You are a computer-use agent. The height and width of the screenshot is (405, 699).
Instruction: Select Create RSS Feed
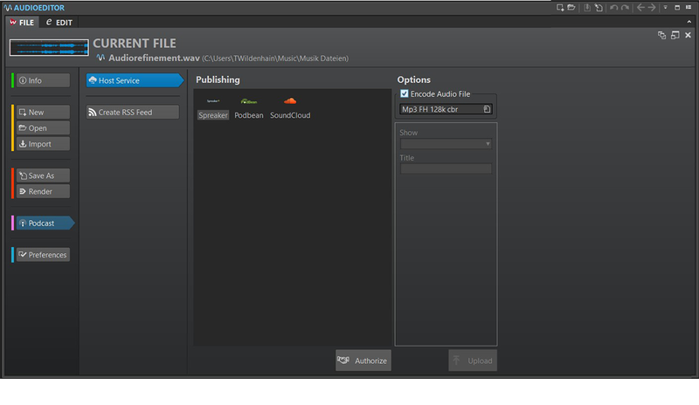(133, 113)
